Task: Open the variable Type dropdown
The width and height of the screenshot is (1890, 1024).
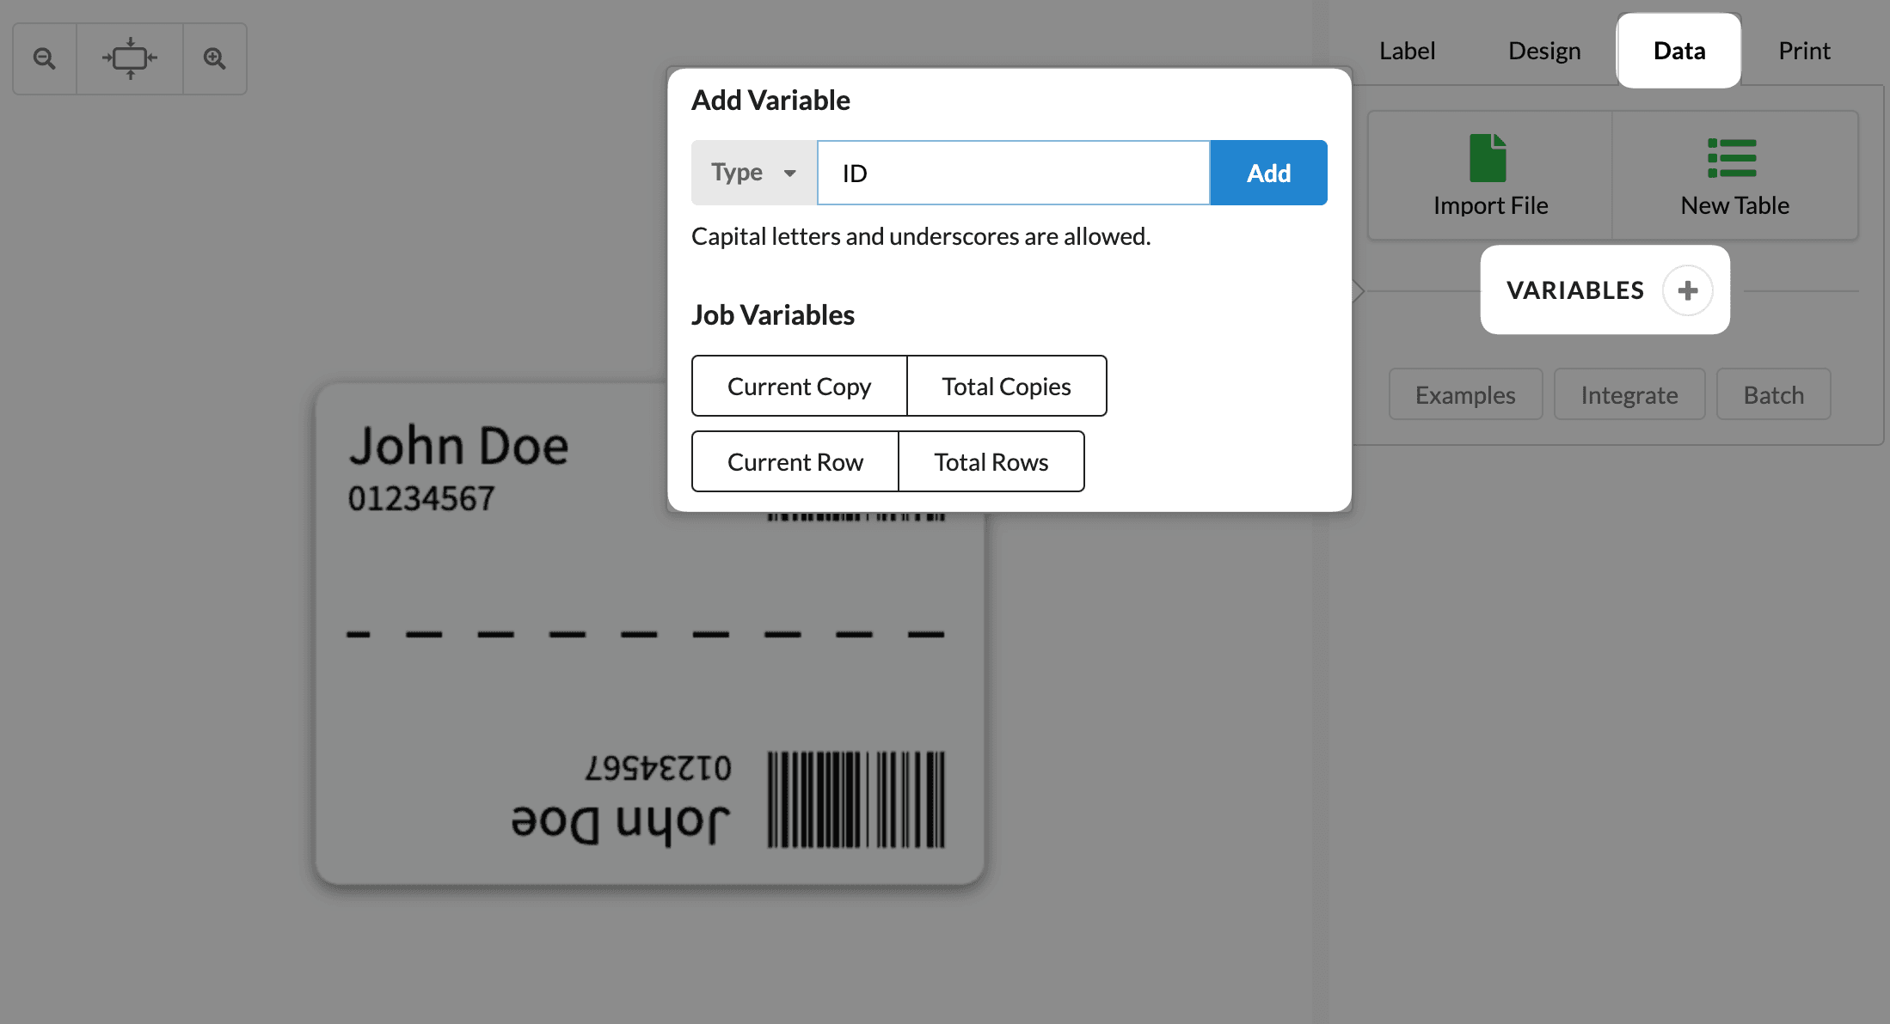Action: point(753,172)
